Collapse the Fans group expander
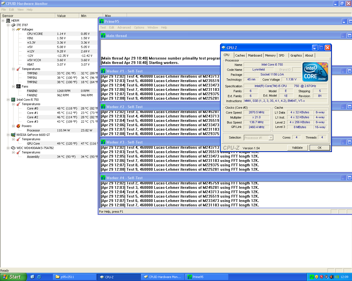This screenshot has width=352, height=281. coord(13,86)
